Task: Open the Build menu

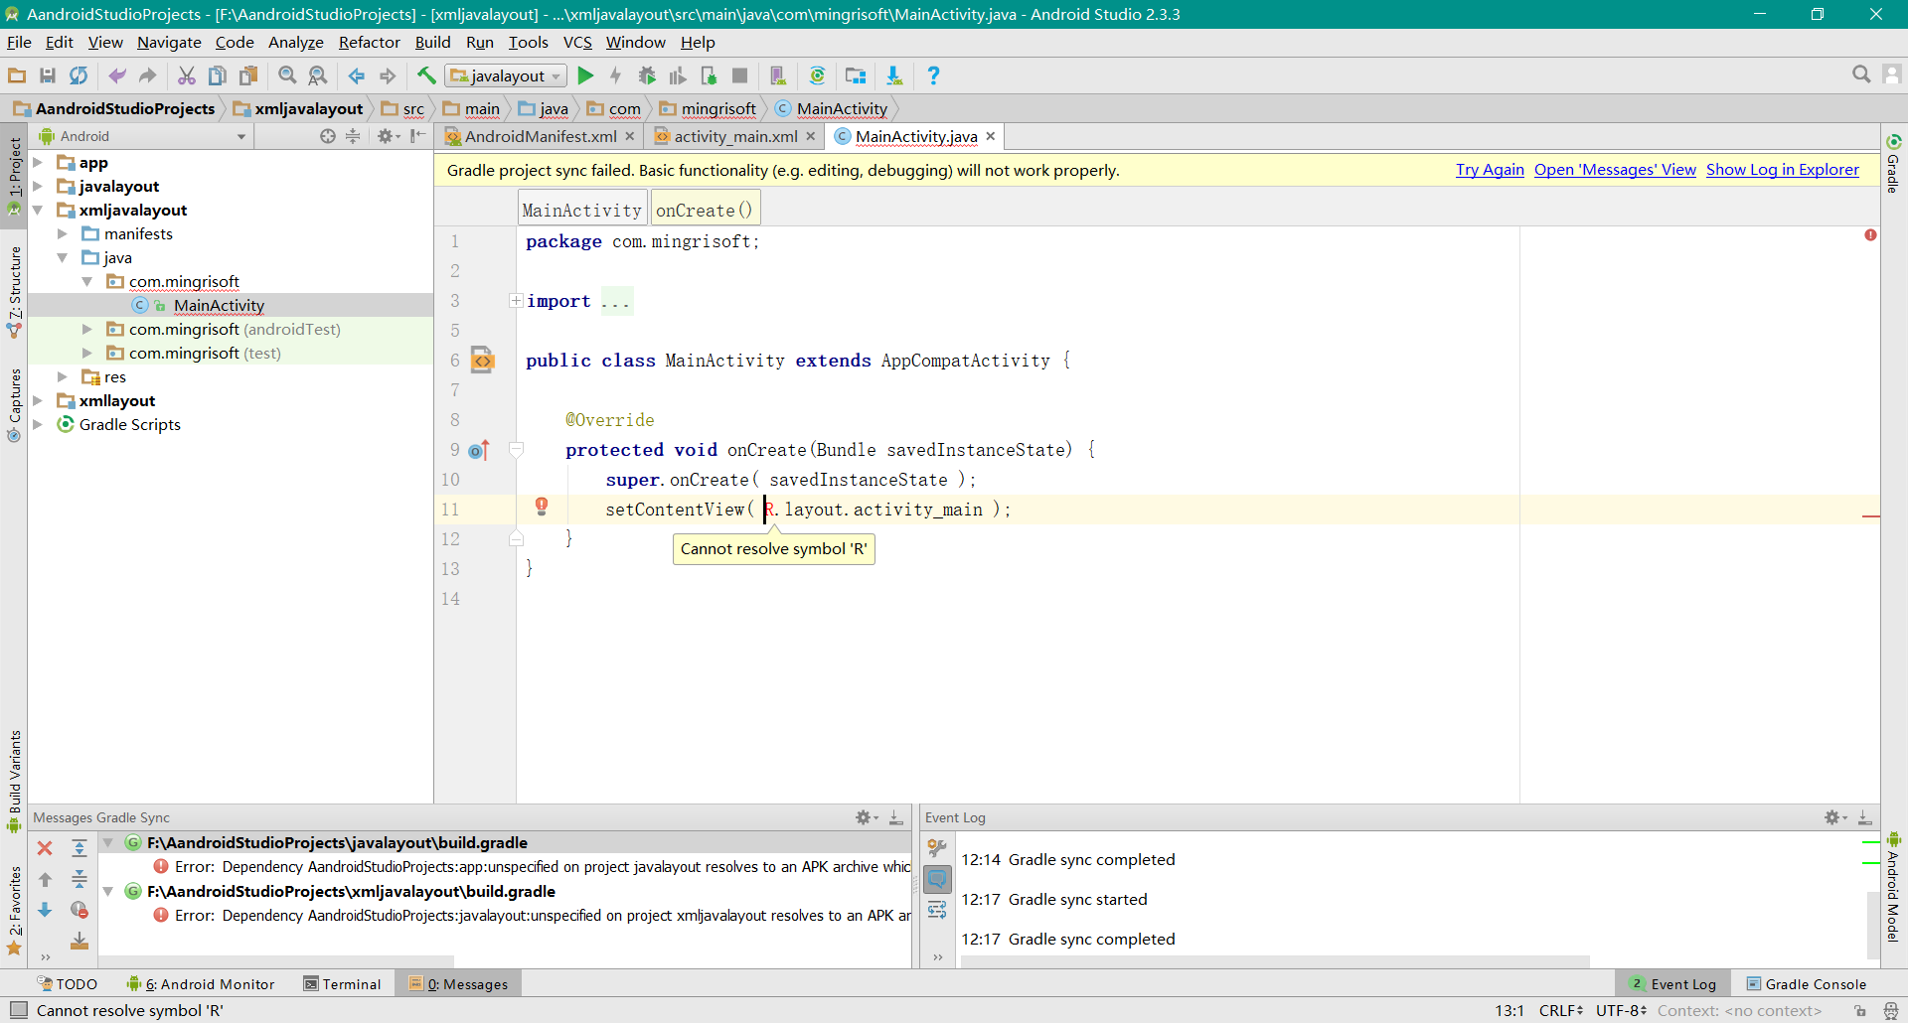Action: click(432, 42)
